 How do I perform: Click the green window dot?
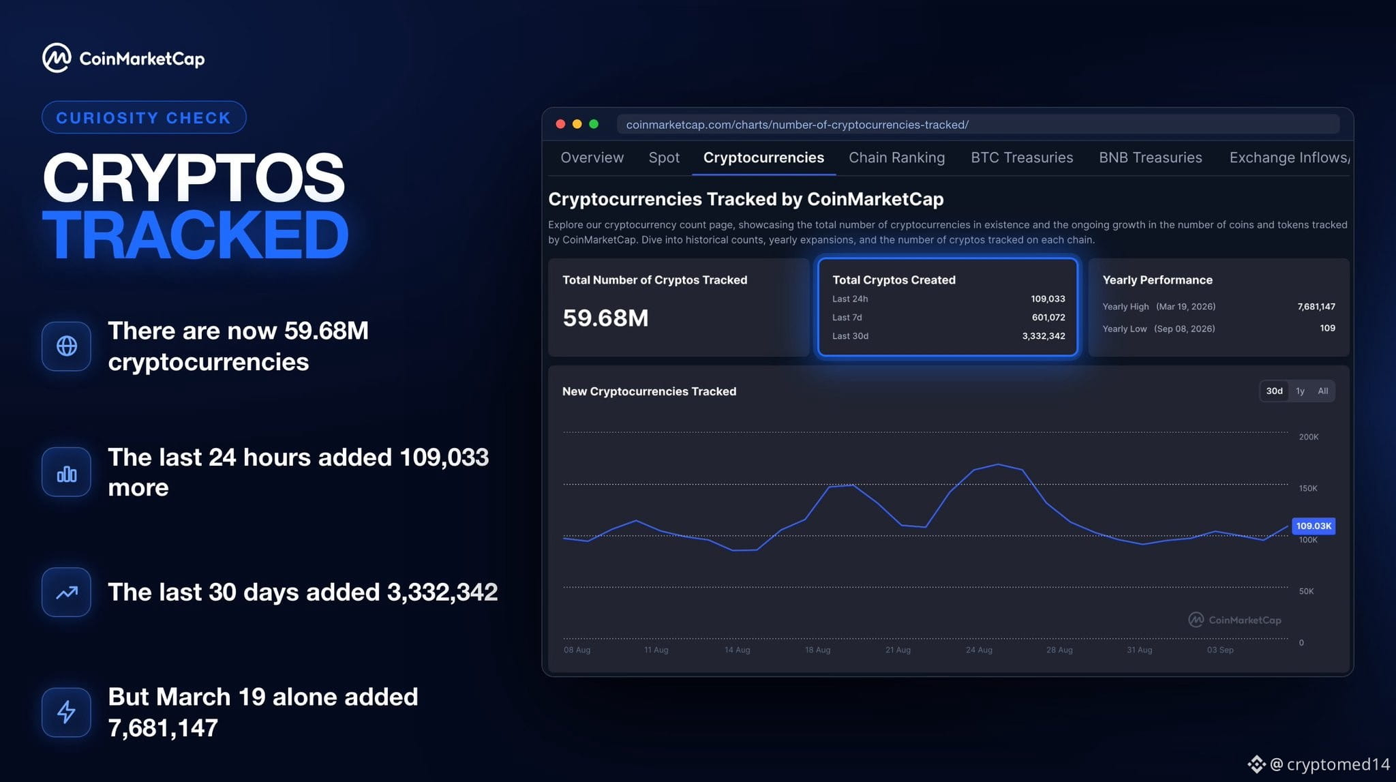coord(594,124)
